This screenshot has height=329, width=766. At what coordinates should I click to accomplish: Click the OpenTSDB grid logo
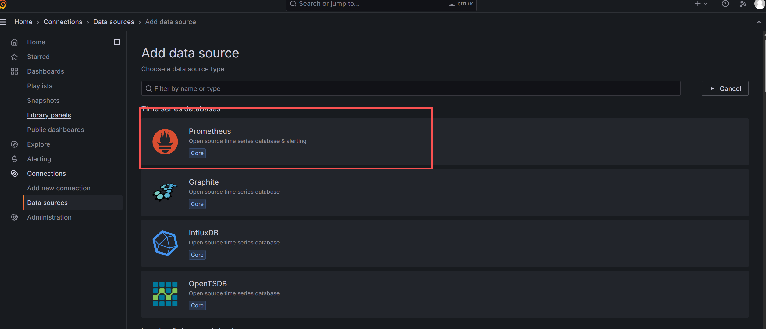[x=165, y=294]
